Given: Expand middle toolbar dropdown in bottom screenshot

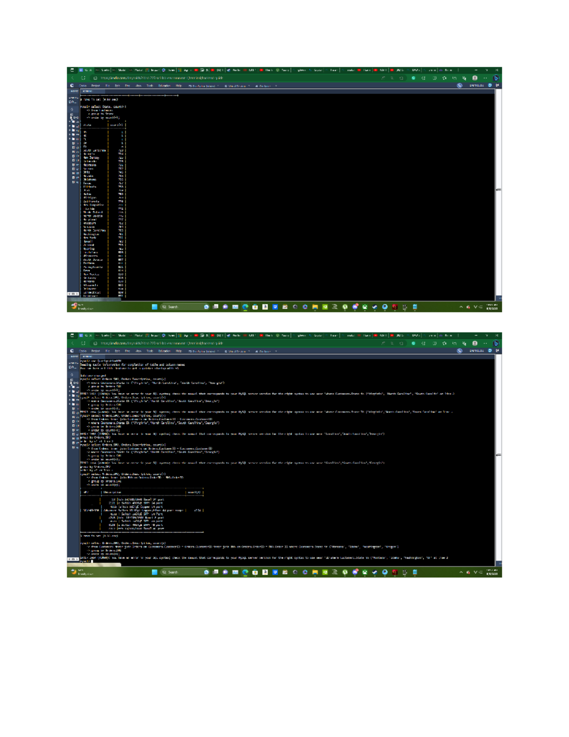Looking at the screenshot, I should click(x=237, y=351).
